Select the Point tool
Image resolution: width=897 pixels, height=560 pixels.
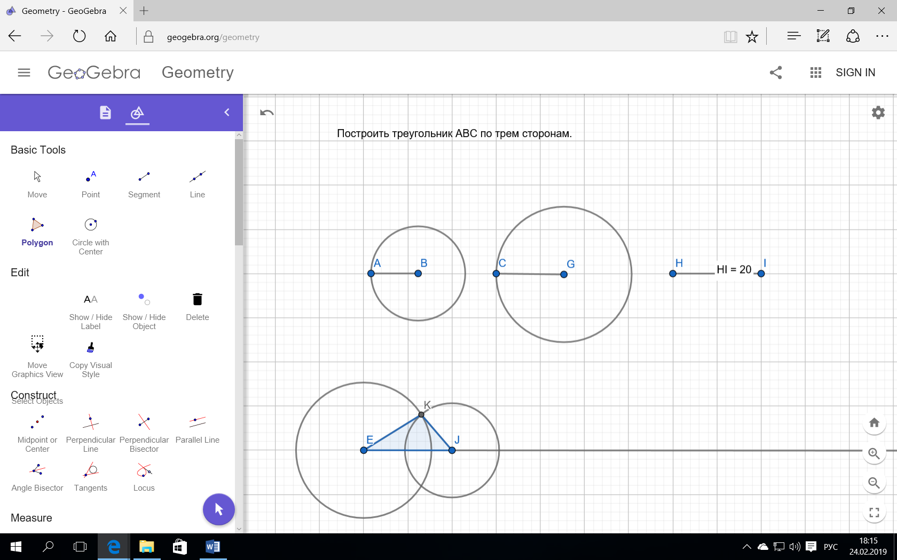[x=91, y=184]
